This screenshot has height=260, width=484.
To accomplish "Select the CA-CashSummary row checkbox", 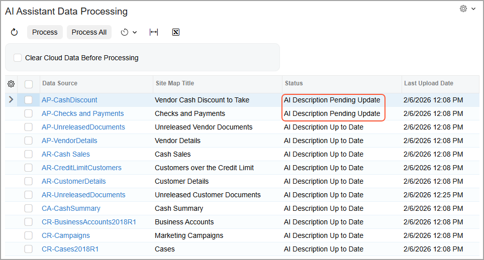I will [29, 208].
